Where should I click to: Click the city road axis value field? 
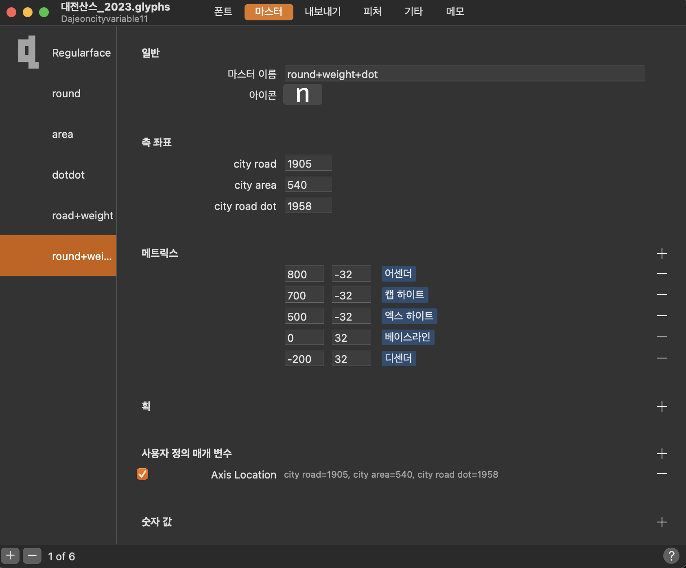click(308, 164)
